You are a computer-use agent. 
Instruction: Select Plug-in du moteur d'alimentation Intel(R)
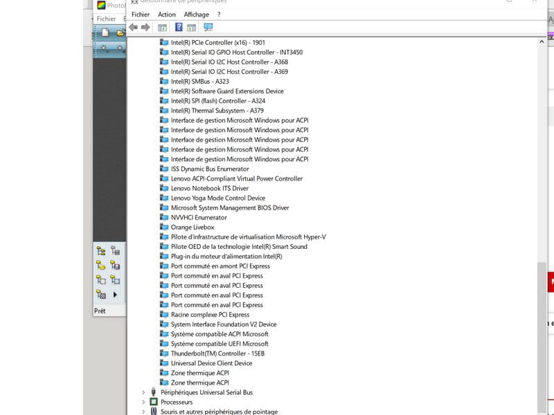point(226,256)
